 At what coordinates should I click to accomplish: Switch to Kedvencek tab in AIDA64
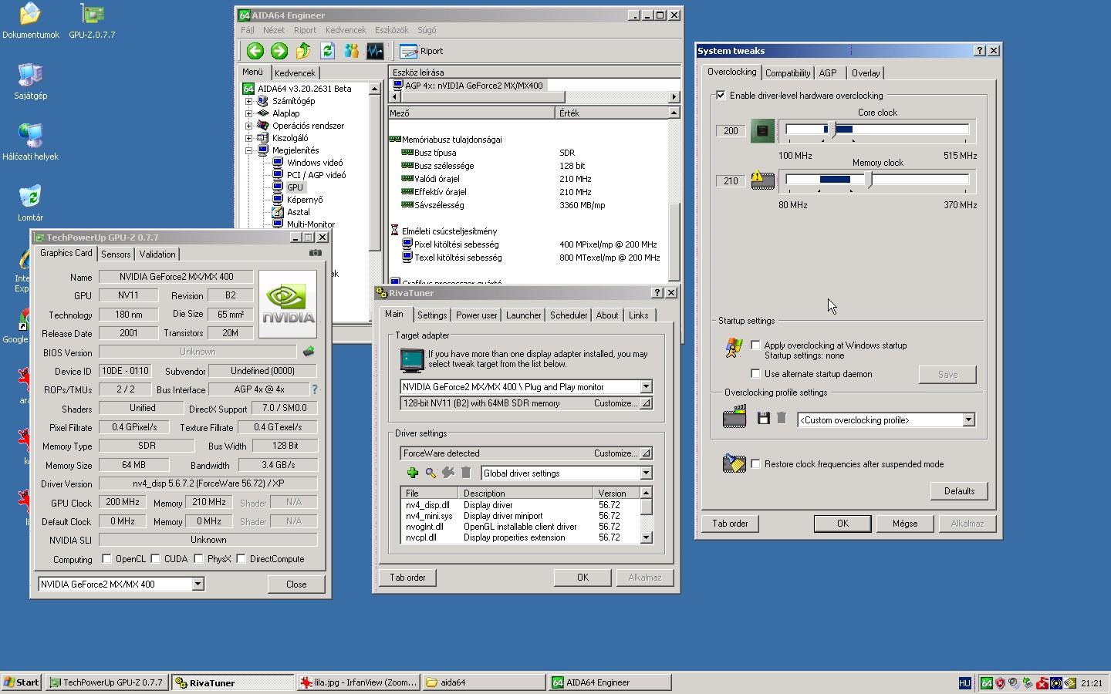tap(295, 73)
